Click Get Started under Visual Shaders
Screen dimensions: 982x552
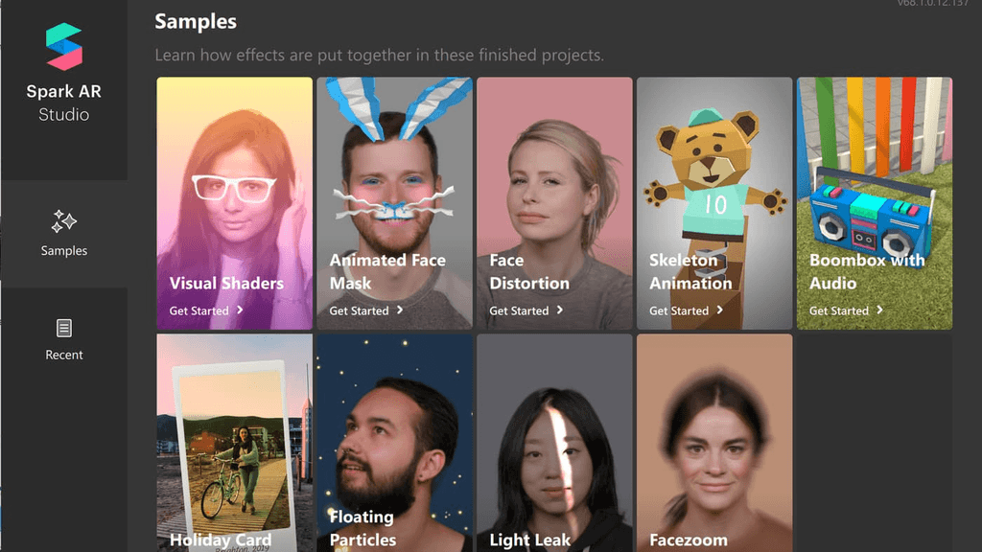point(199,310)
